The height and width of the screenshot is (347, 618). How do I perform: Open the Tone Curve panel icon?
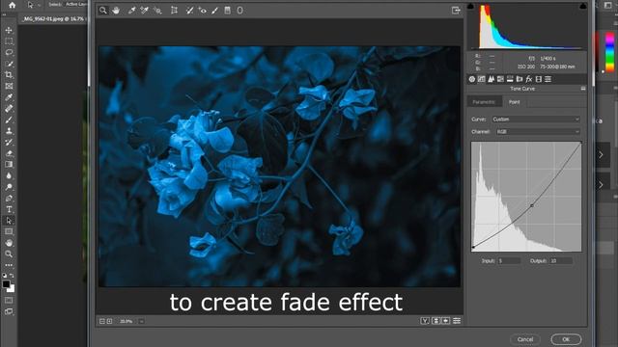481,79
